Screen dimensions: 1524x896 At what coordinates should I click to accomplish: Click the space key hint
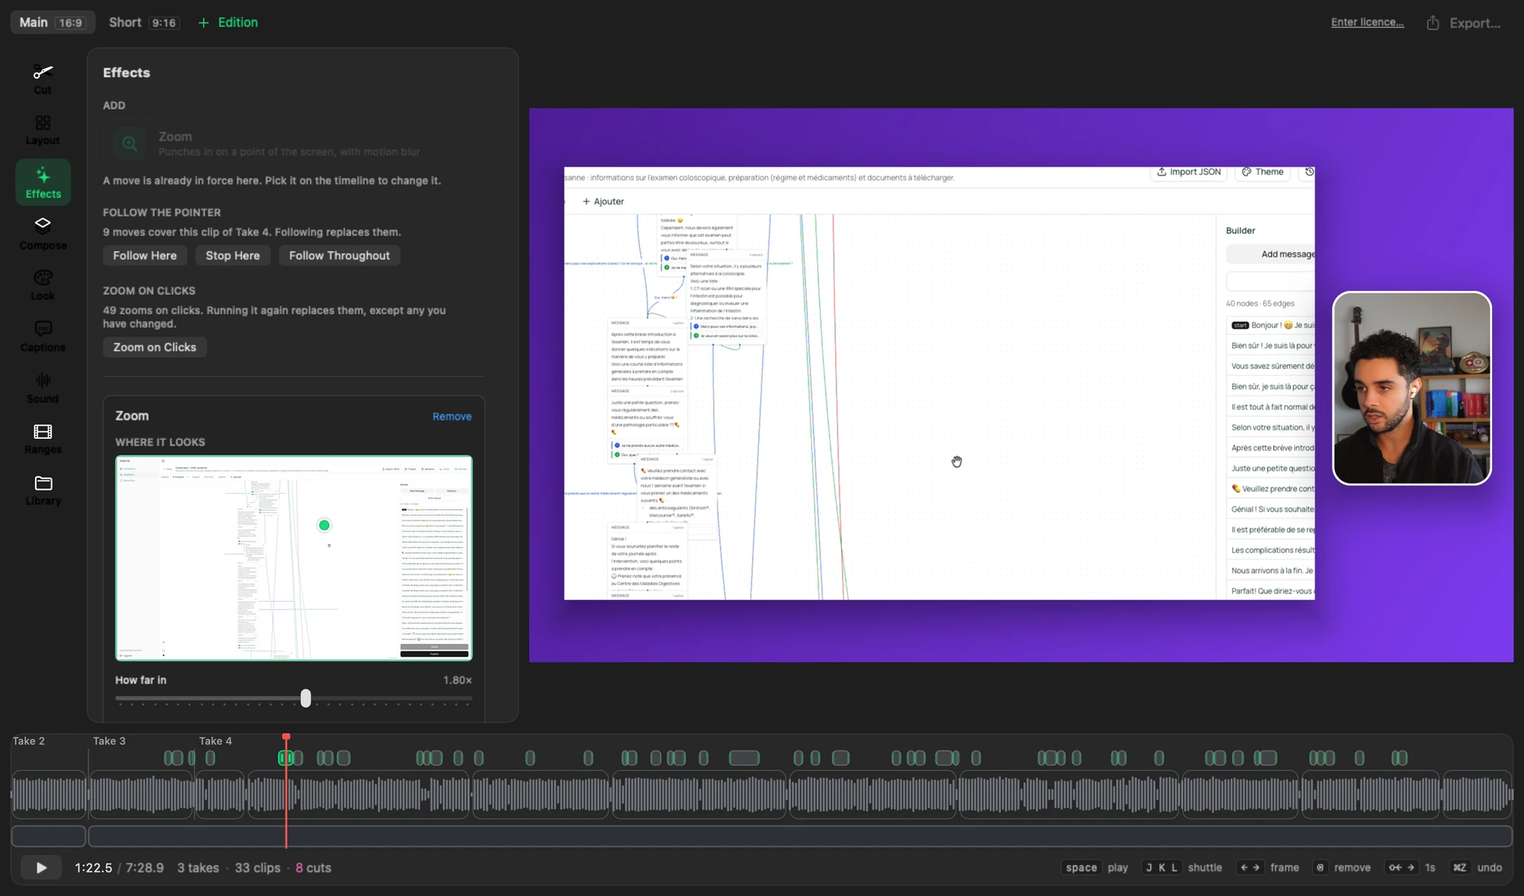click(1081, 868)
